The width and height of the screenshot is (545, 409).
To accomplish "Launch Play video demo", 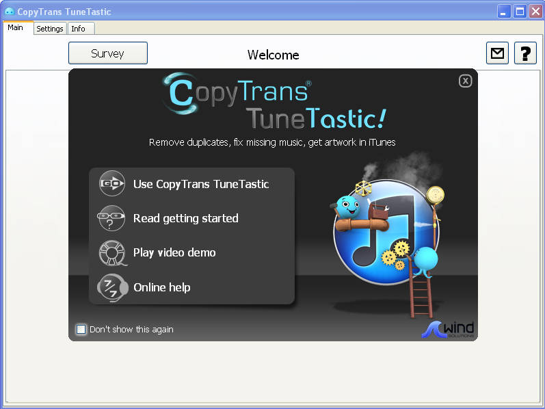I will (174, 252).
